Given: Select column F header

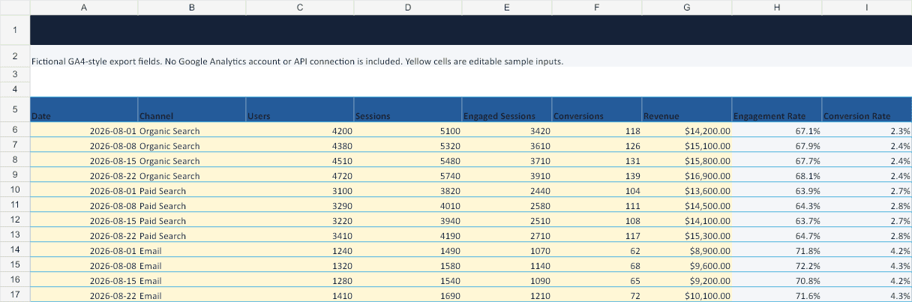Looking at the screenshot, I should [597, 7].
